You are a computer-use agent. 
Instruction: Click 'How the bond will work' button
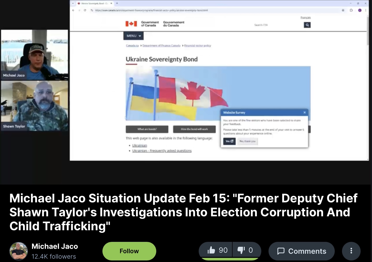click(194, 129)
